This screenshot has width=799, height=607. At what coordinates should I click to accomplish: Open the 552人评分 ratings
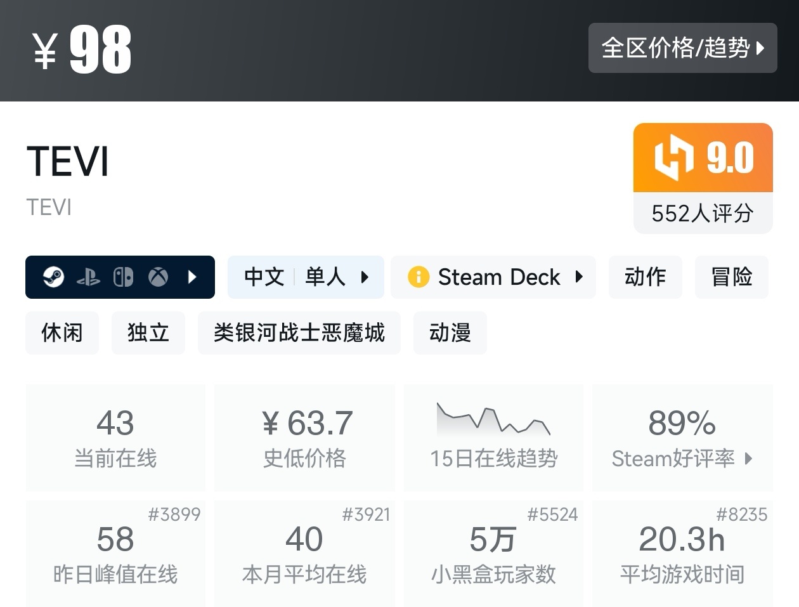[x=703, y=214]
